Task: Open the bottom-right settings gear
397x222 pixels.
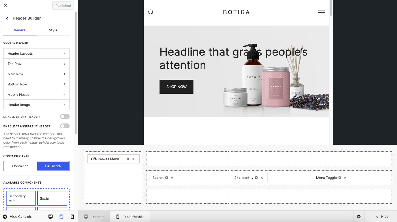Action: [359, 216]
